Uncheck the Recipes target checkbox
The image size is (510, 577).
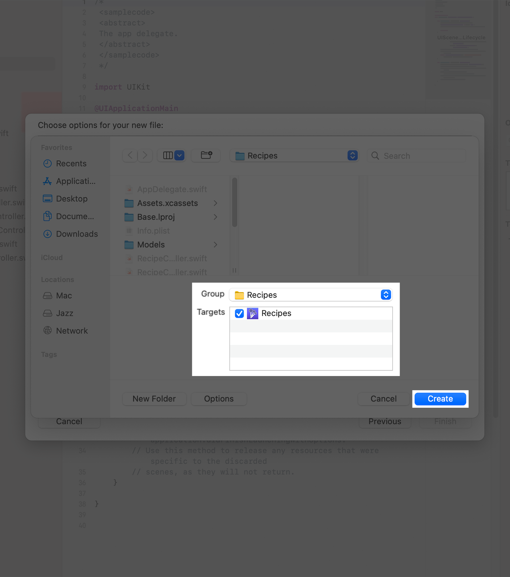pos(239,313)
